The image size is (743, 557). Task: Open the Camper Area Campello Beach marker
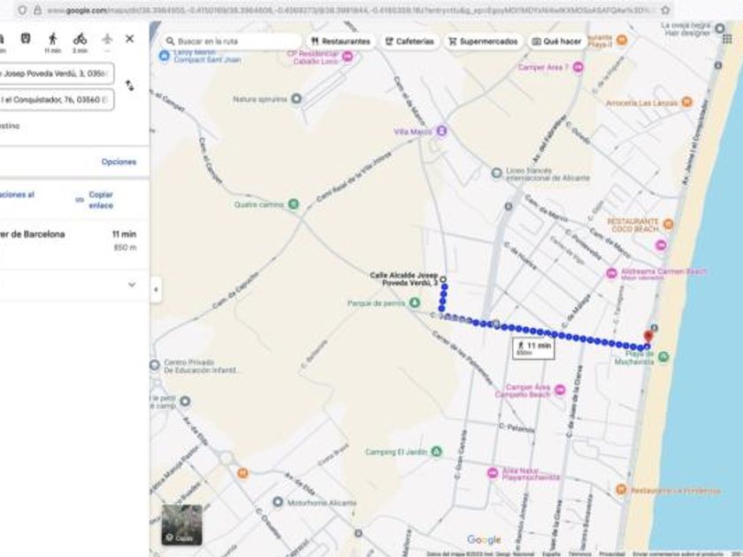560,390
